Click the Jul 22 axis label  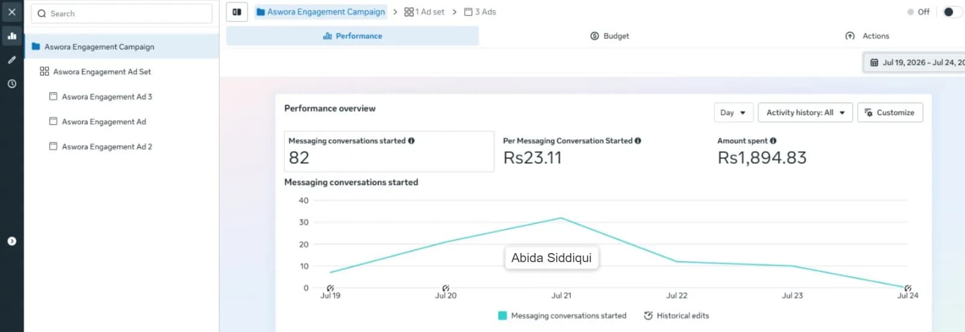(677, 296)
